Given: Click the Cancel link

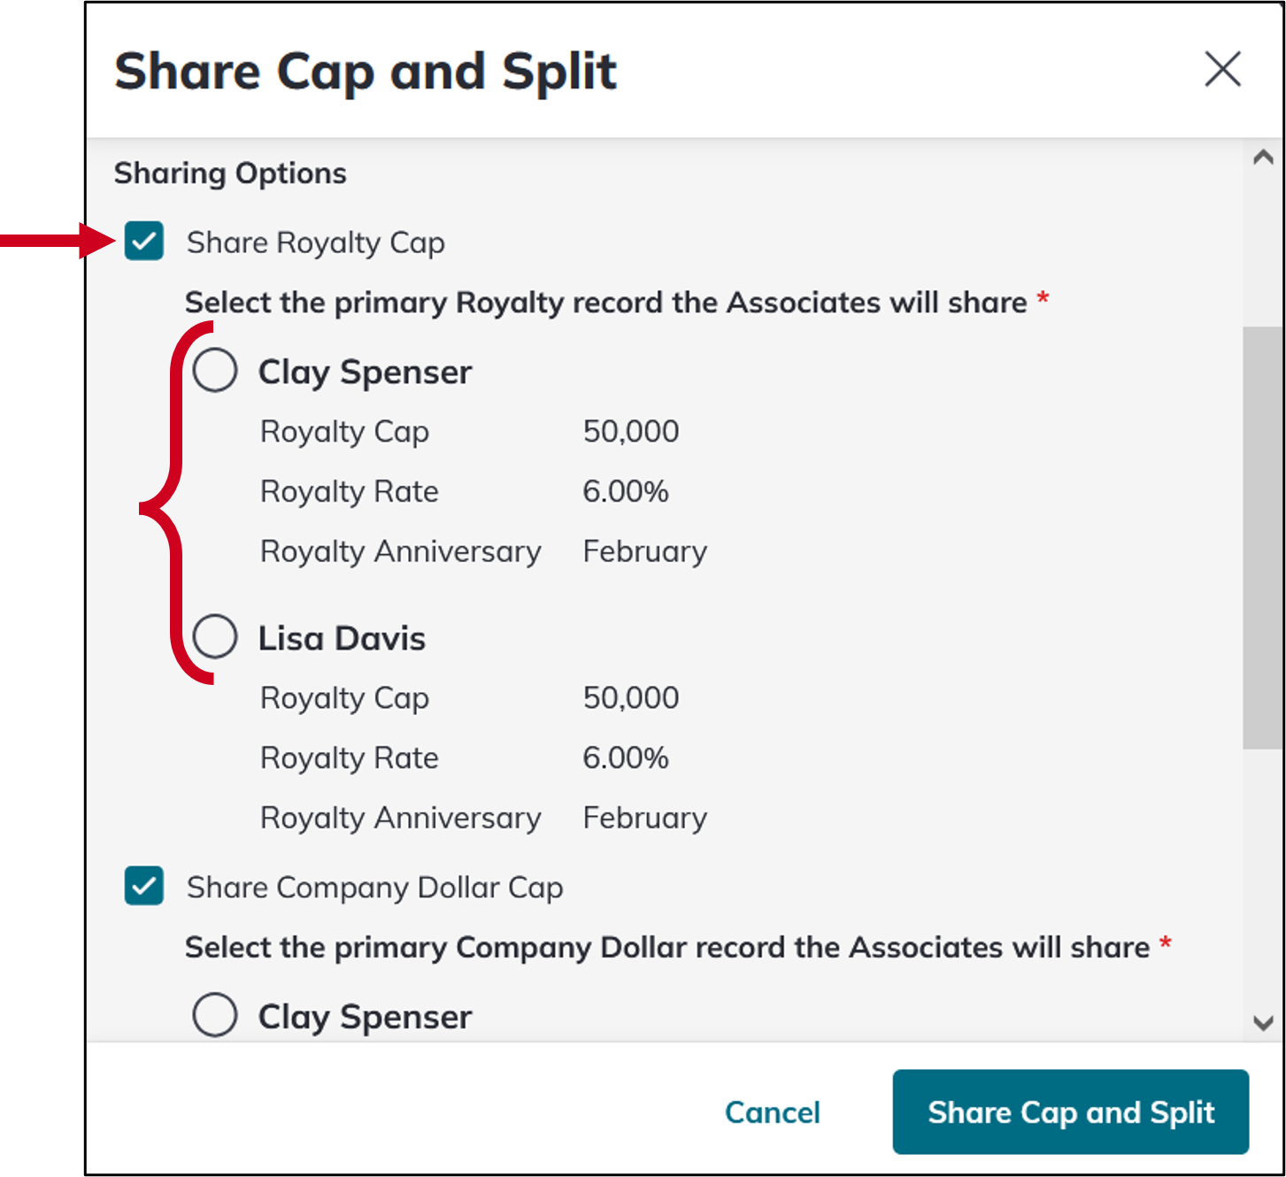Looking at the screenshot, I should (772, 1112).
